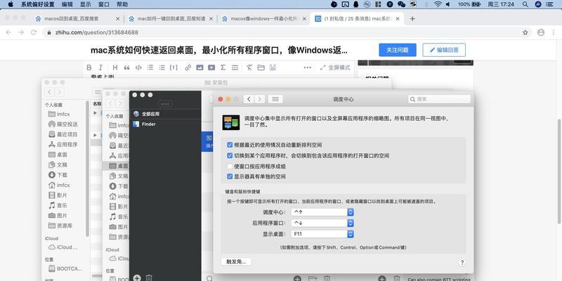Insert a video via the editor toolbar
This screenshot has height=281, width=562.
click(211, 67)
